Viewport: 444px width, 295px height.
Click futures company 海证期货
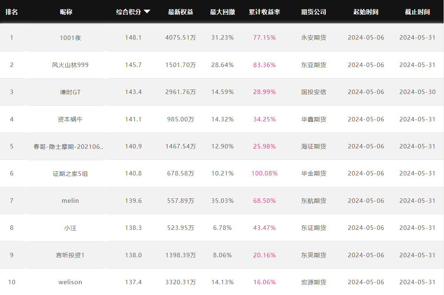(313, 146)
